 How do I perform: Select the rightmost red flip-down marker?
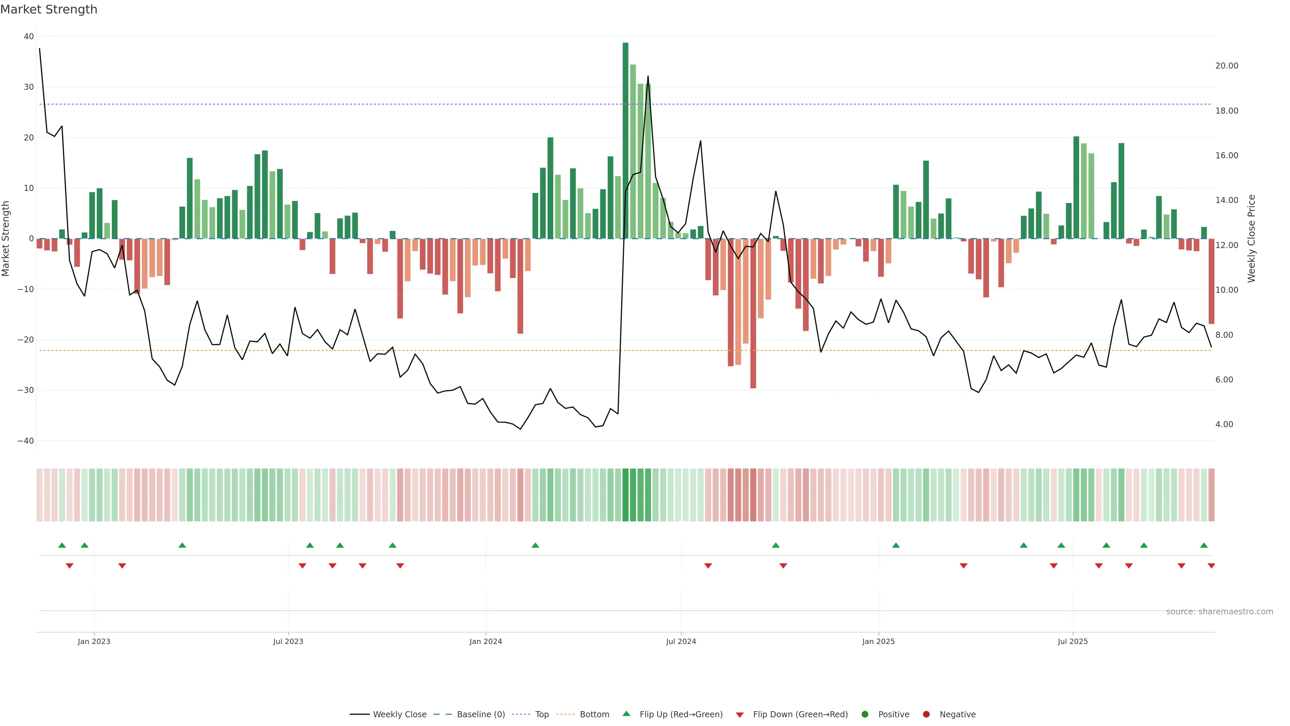tap(1211, 566)
